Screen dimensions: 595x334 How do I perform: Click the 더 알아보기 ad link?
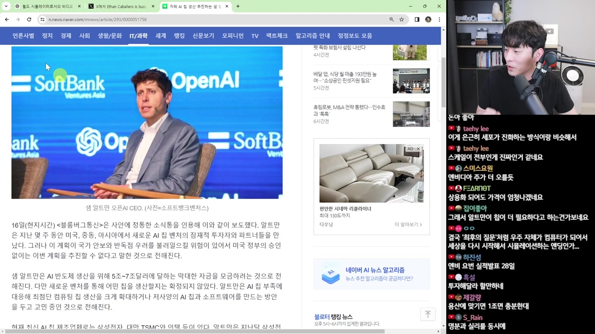pos(408,225)
